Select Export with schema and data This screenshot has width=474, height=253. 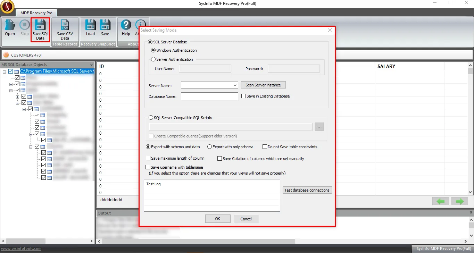point(148,147)
